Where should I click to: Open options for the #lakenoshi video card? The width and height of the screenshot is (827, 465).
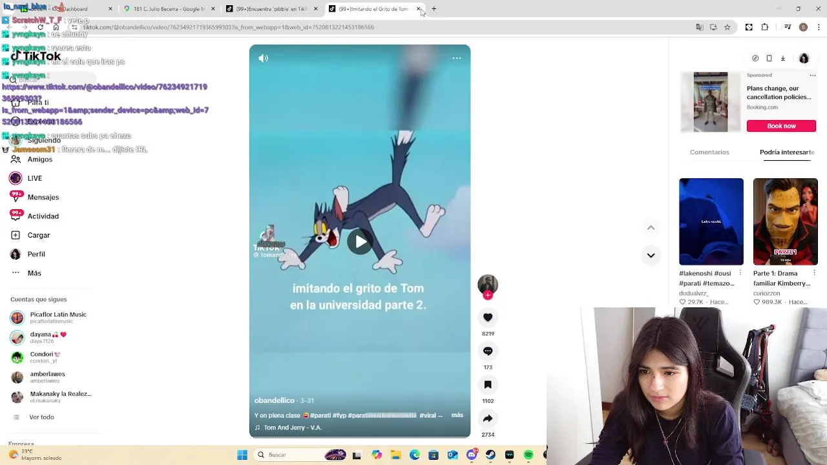coord(740,273)
